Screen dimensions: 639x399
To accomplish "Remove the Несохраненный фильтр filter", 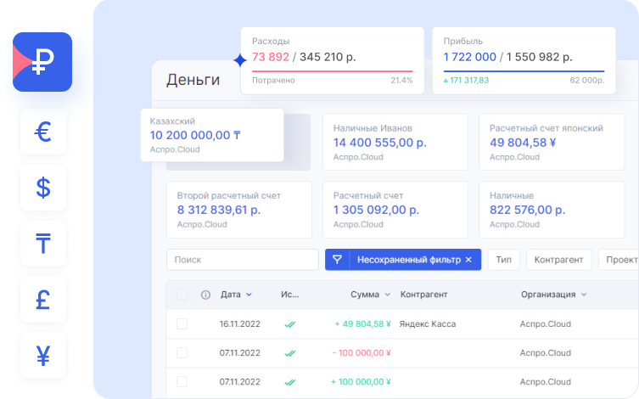I will click(x=468, y=260).
